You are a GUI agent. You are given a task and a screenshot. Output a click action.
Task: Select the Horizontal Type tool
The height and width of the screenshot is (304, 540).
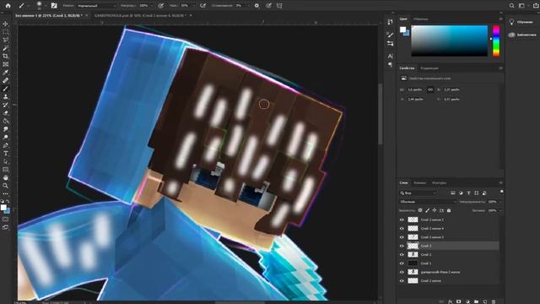click(x=6, y=154)
